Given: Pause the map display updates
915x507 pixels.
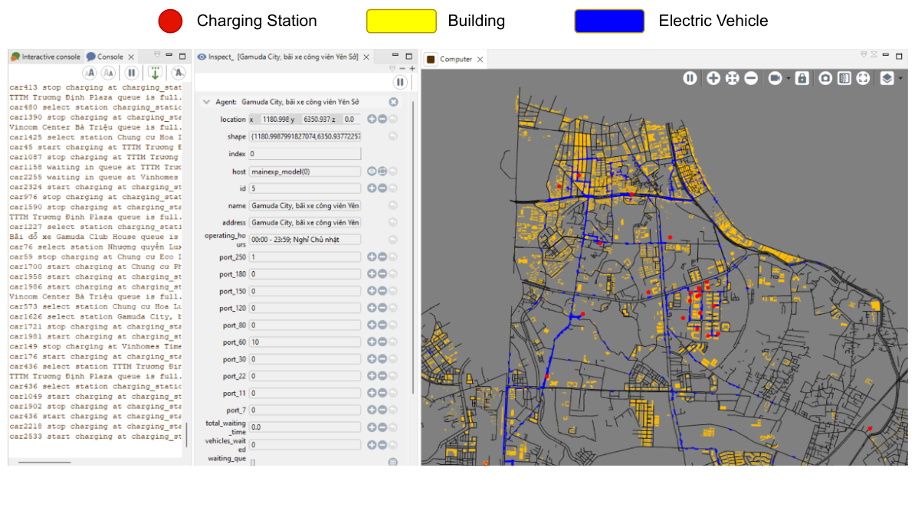Looking at the screenshot, I should (690, 78).
